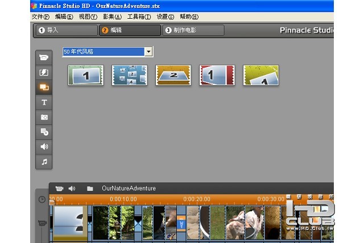
Task: Open the 工具箱 menu
Action: point(139,16)
